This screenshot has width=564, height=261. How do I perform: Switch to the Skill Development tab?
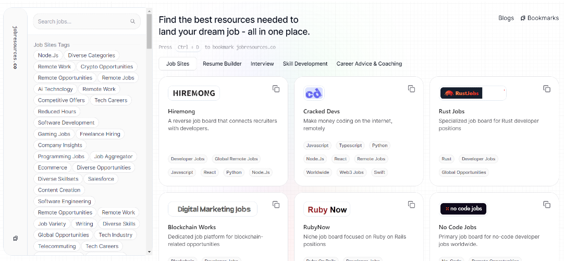(x=305, y=64)
